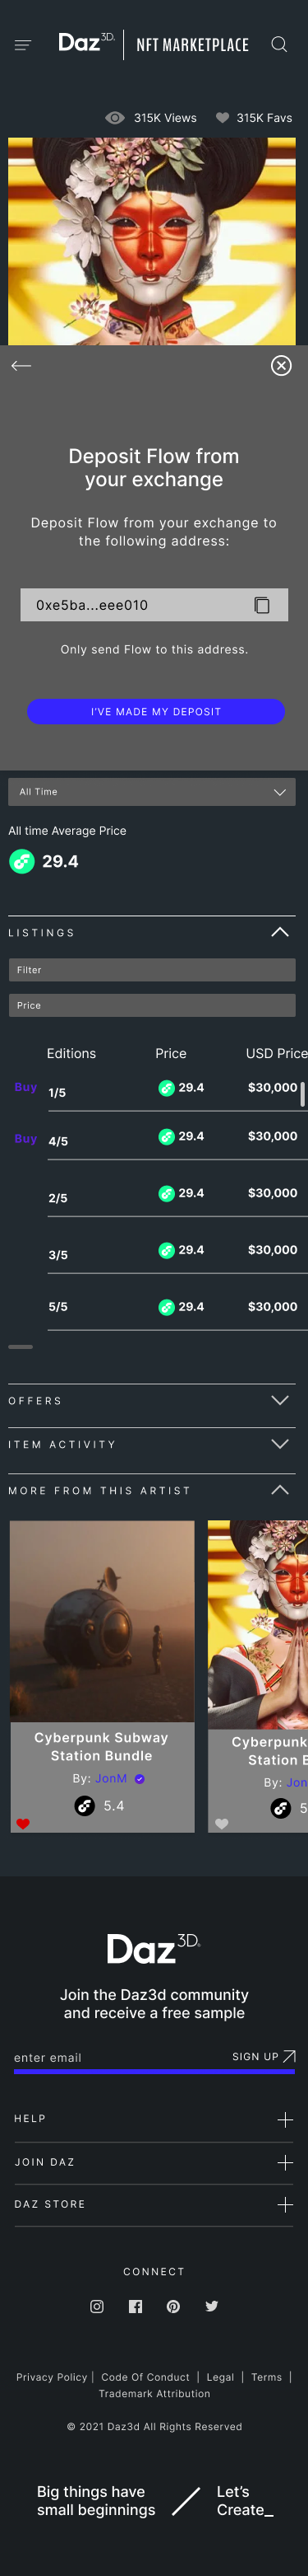This screenshot has height=2576, width=308.
Task: Copy the deposit address with the clipboard icon
Action: pyautogui.click(x=262, y=605)
